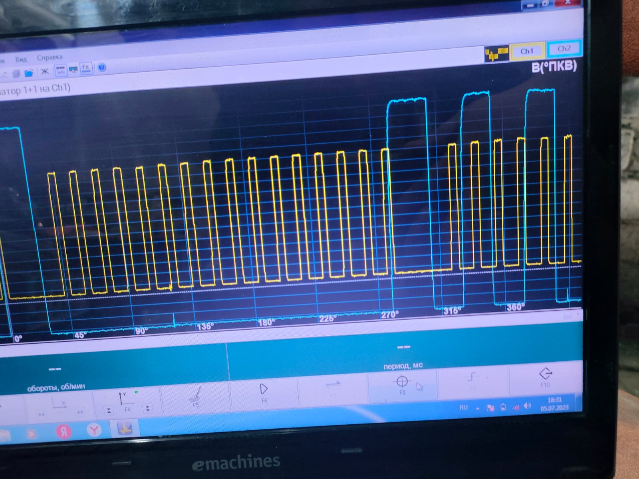The height and width of the screenshot is (479, 639).
Task: Open the Справка menu
Action: (50, 57)
